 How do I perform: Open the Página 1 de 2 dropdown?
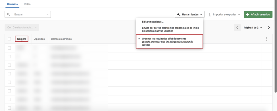coord(253,28)
